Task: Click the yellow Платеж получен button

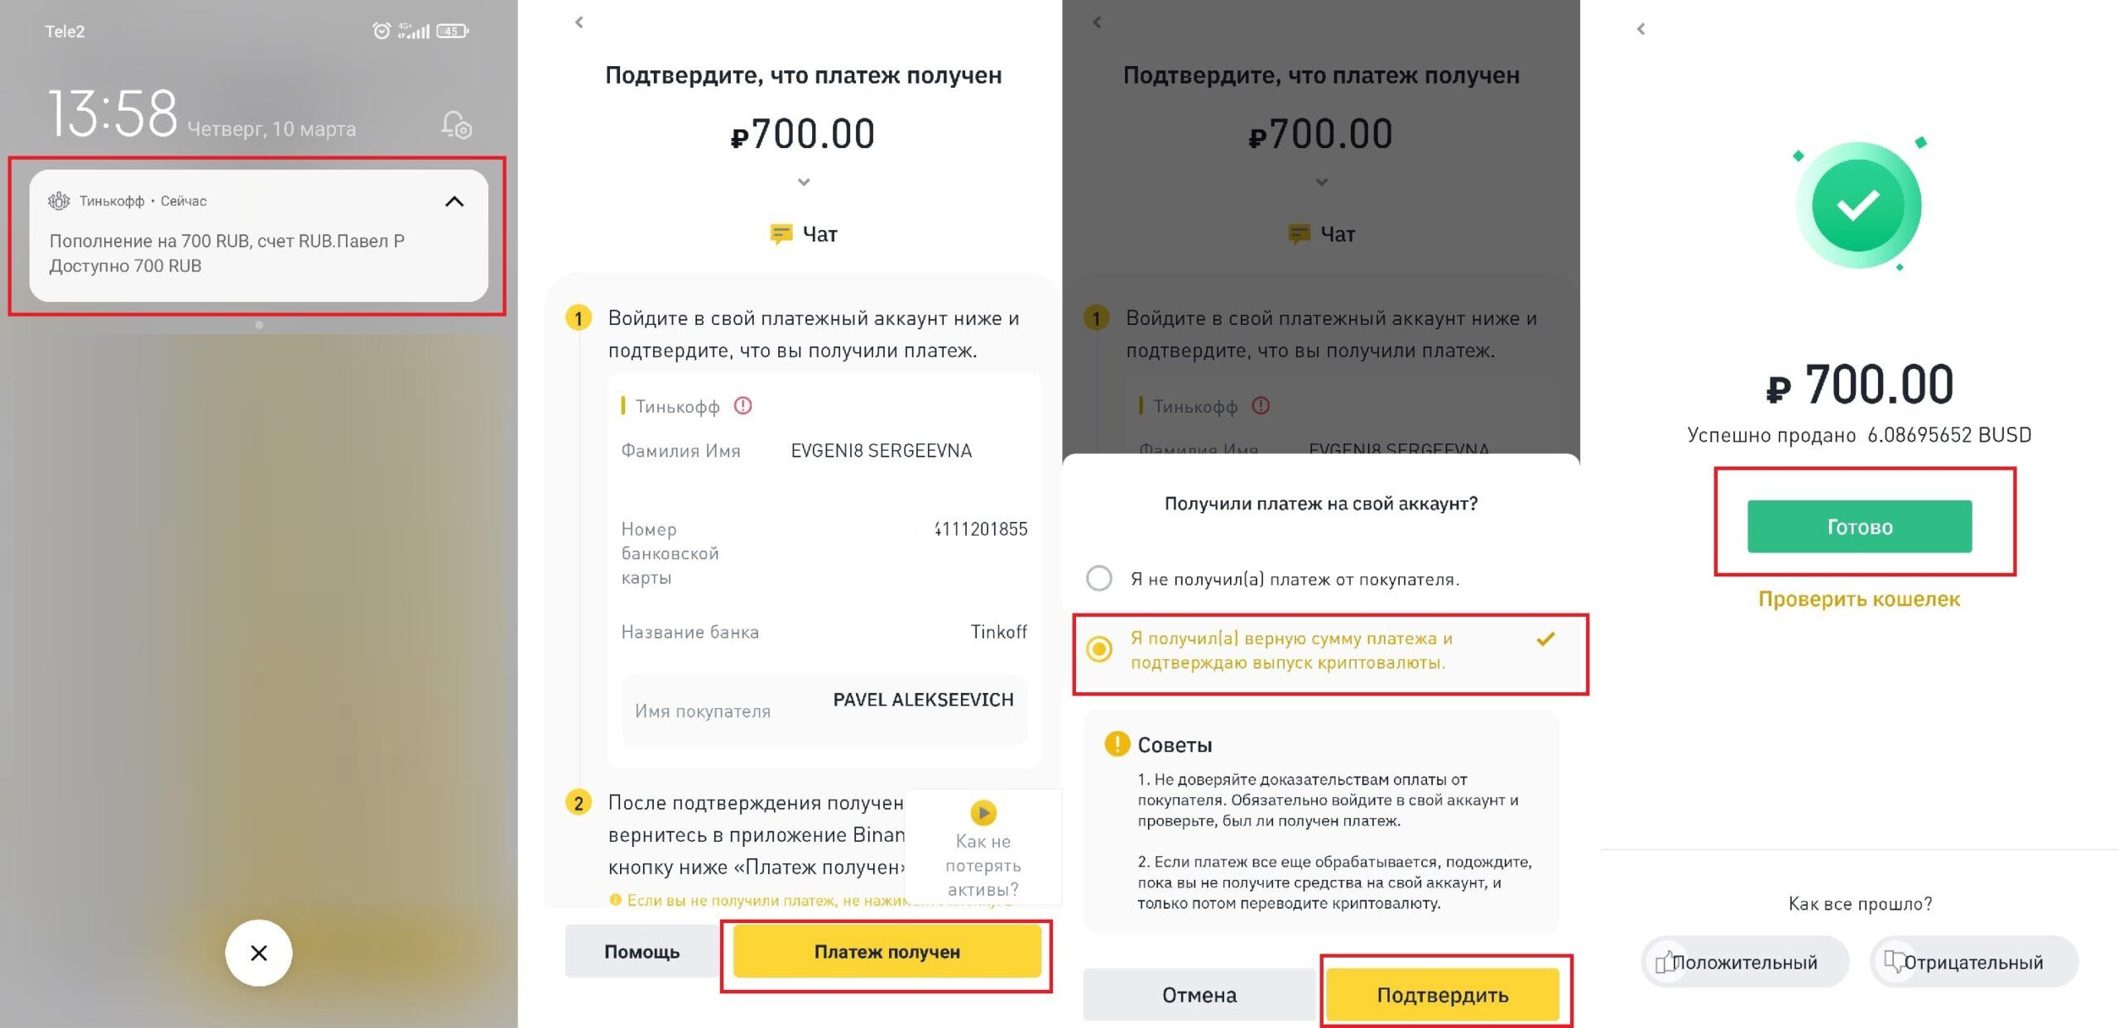Action: click(887, 951)
